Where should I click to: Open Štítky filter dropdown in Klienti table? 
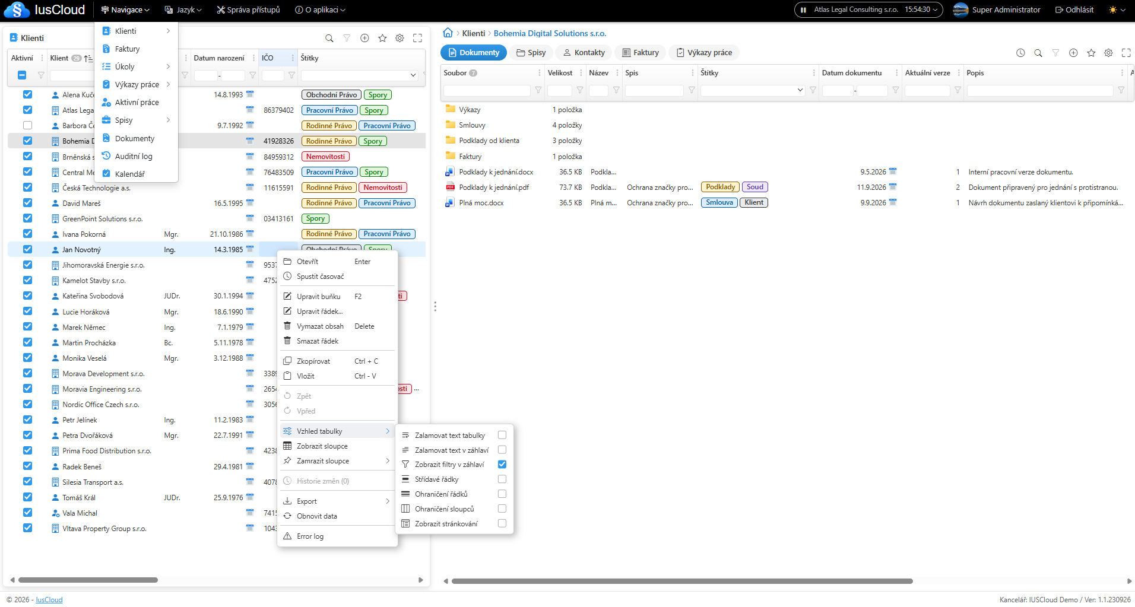(413, 75)
